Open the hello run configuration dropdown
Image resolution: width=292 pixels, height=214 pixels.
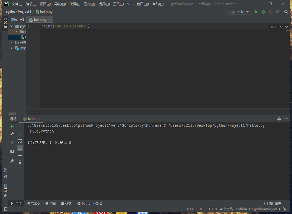[x=240, y=12]
